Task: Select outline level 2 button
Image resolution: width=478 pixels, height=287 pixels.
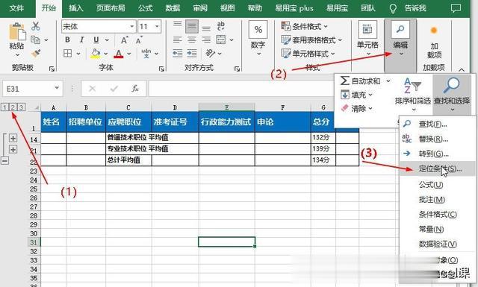Action: click(x=13, y=107)
